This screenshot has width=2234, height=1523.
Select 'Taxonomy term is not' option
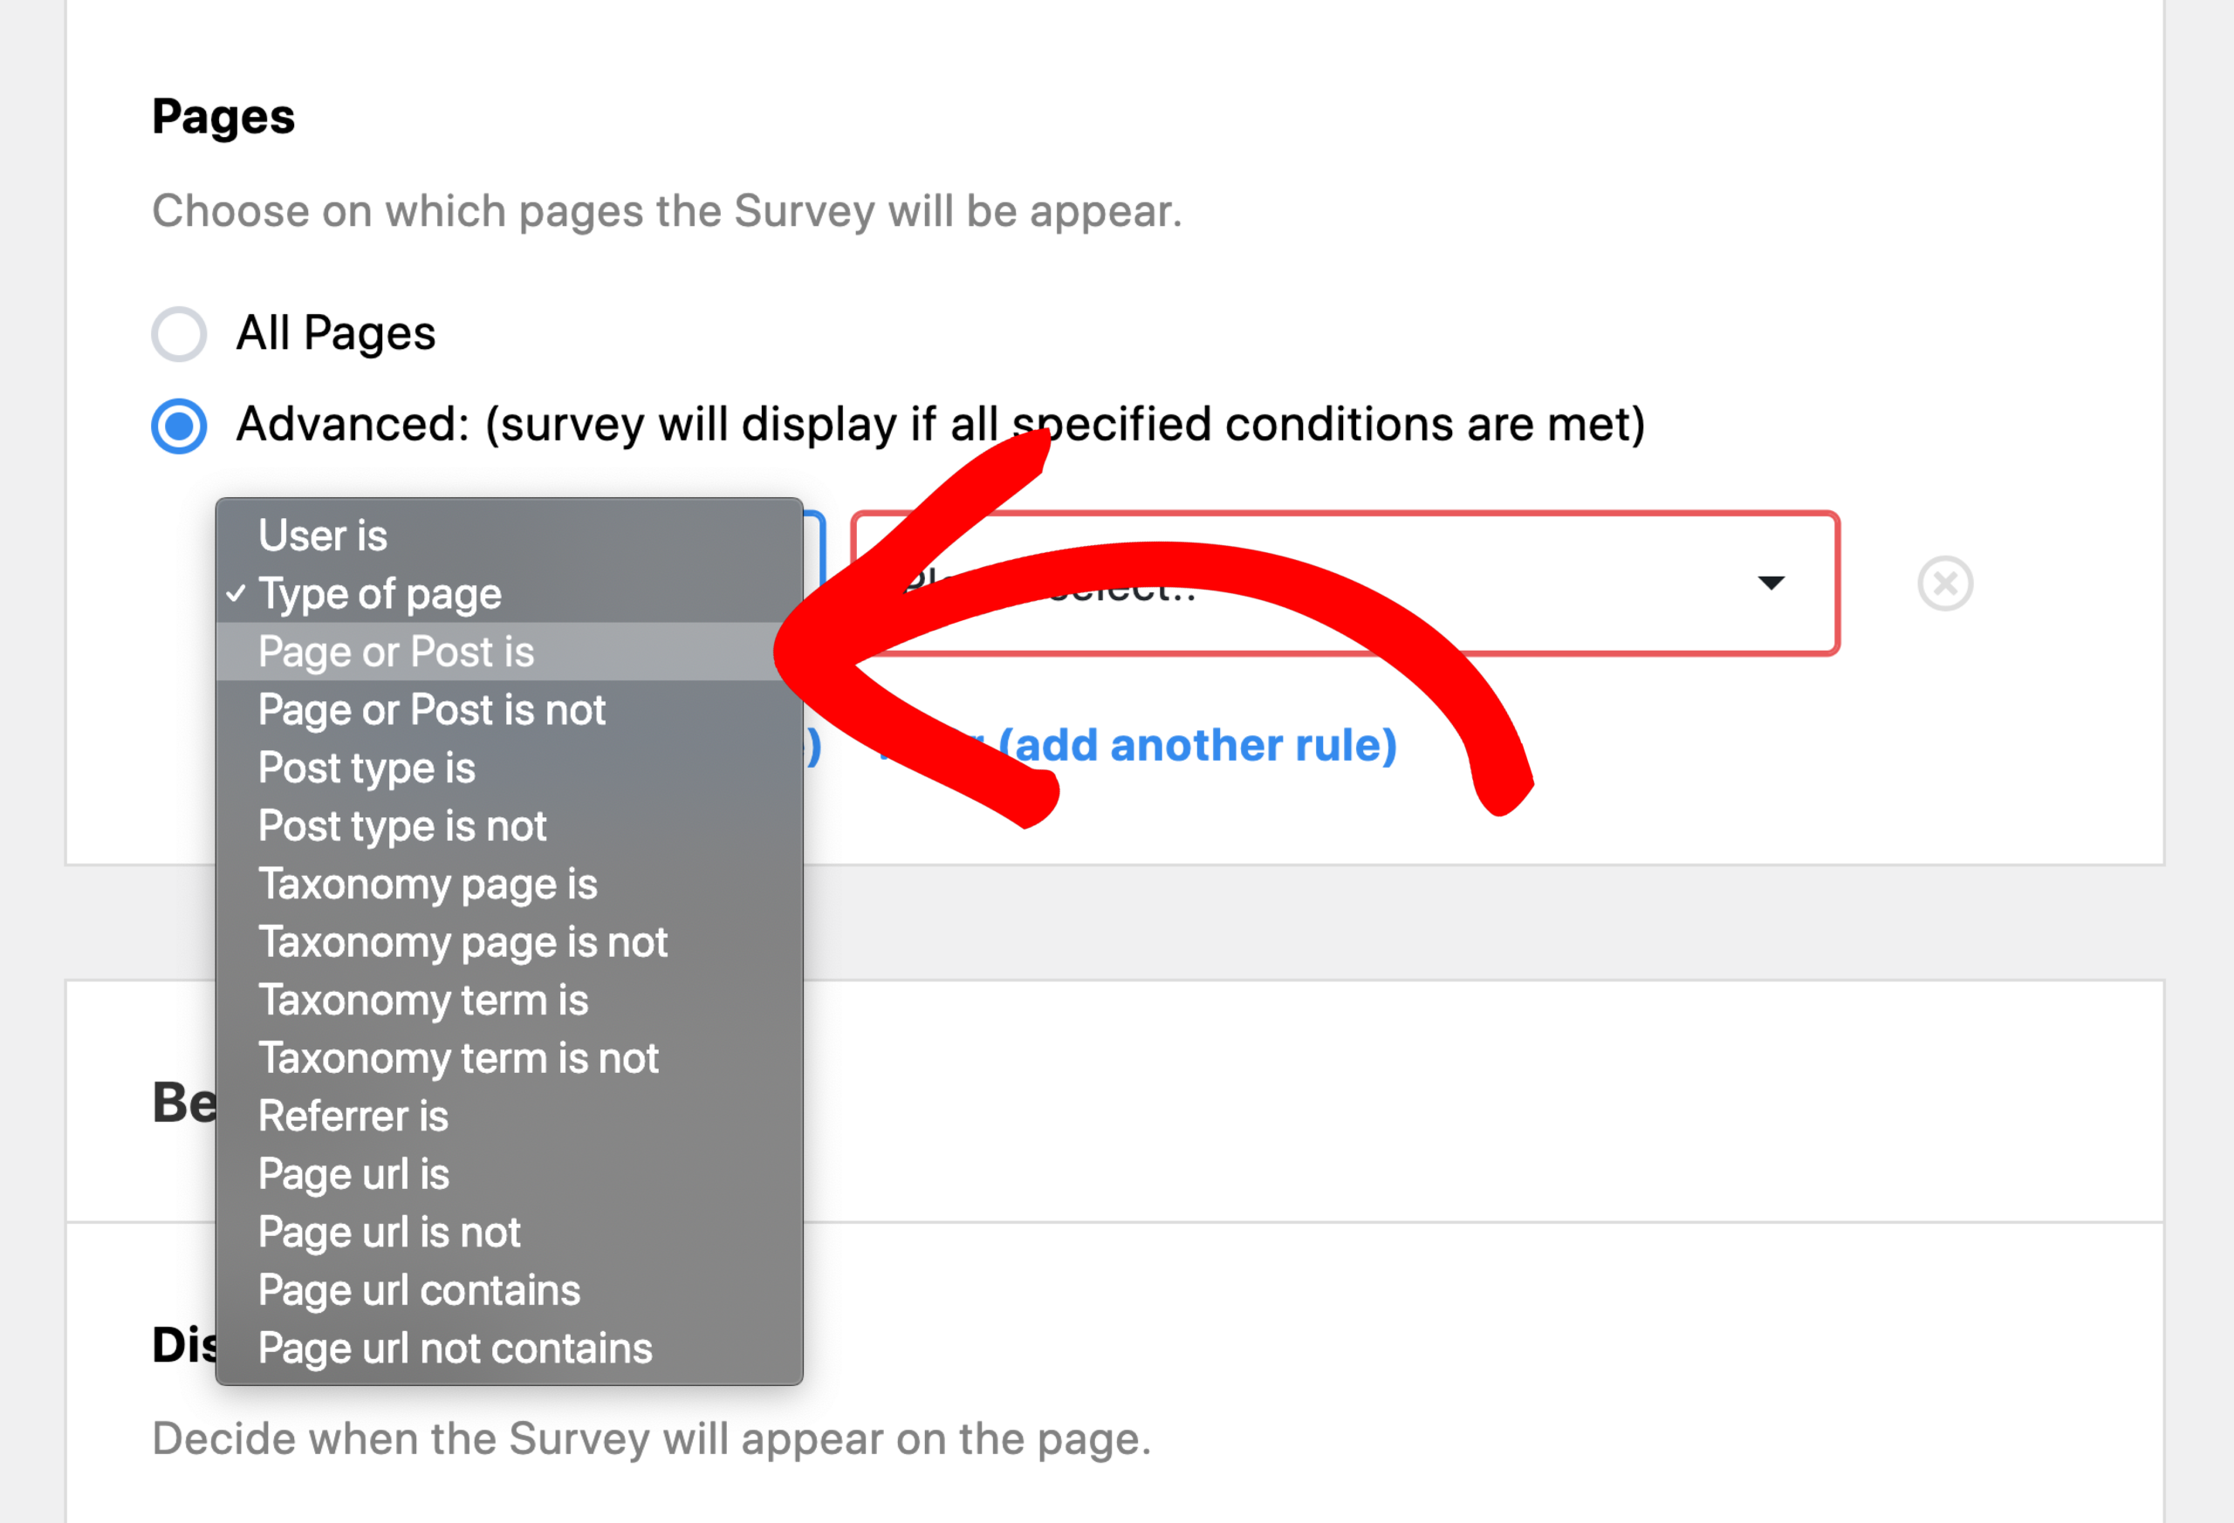point(510,1058)
